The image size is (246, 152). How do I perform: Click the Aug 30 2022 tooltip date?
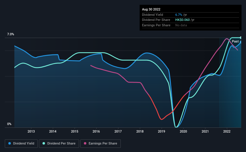tap(151, 9)
